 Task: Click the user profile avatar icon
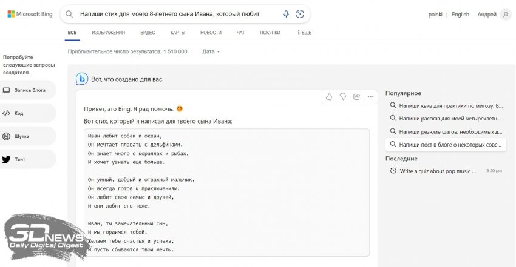506,15
